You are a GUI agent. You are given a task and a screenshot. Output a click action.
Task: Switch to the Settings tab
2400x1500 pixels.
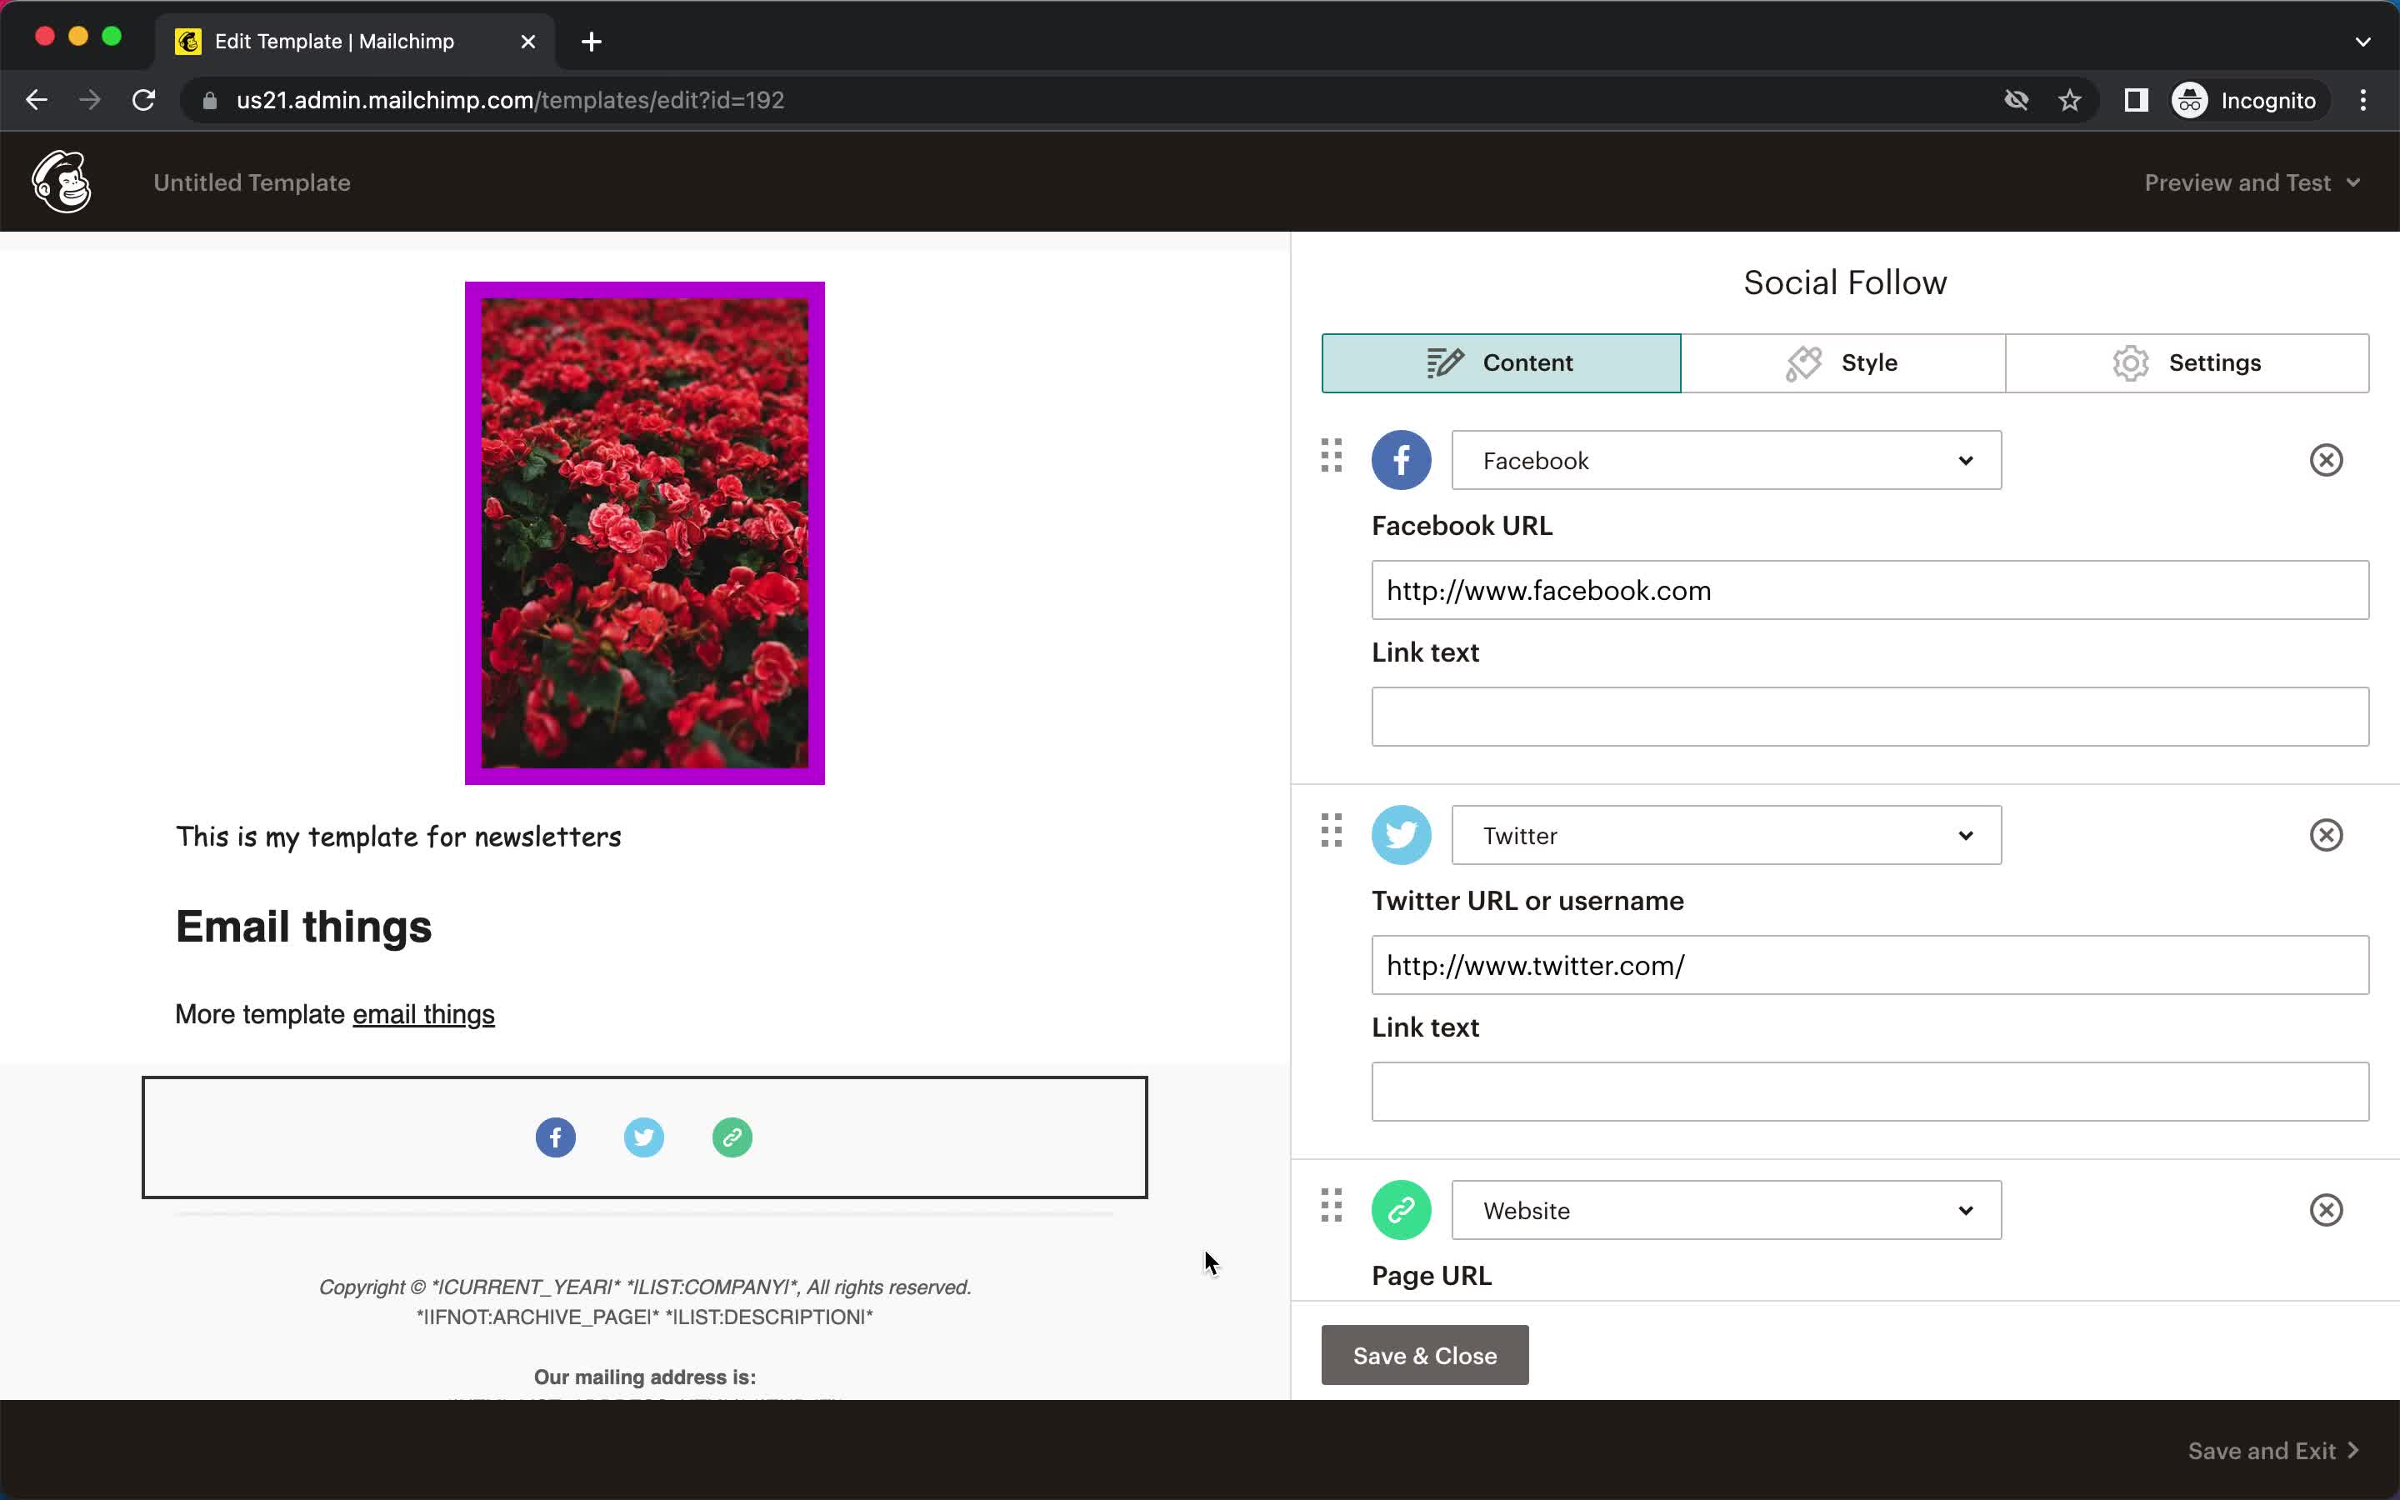2187,363
